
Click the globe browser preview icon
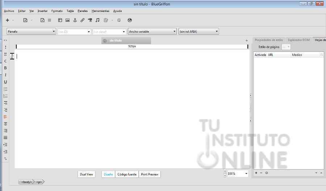(x=130, y=20)
